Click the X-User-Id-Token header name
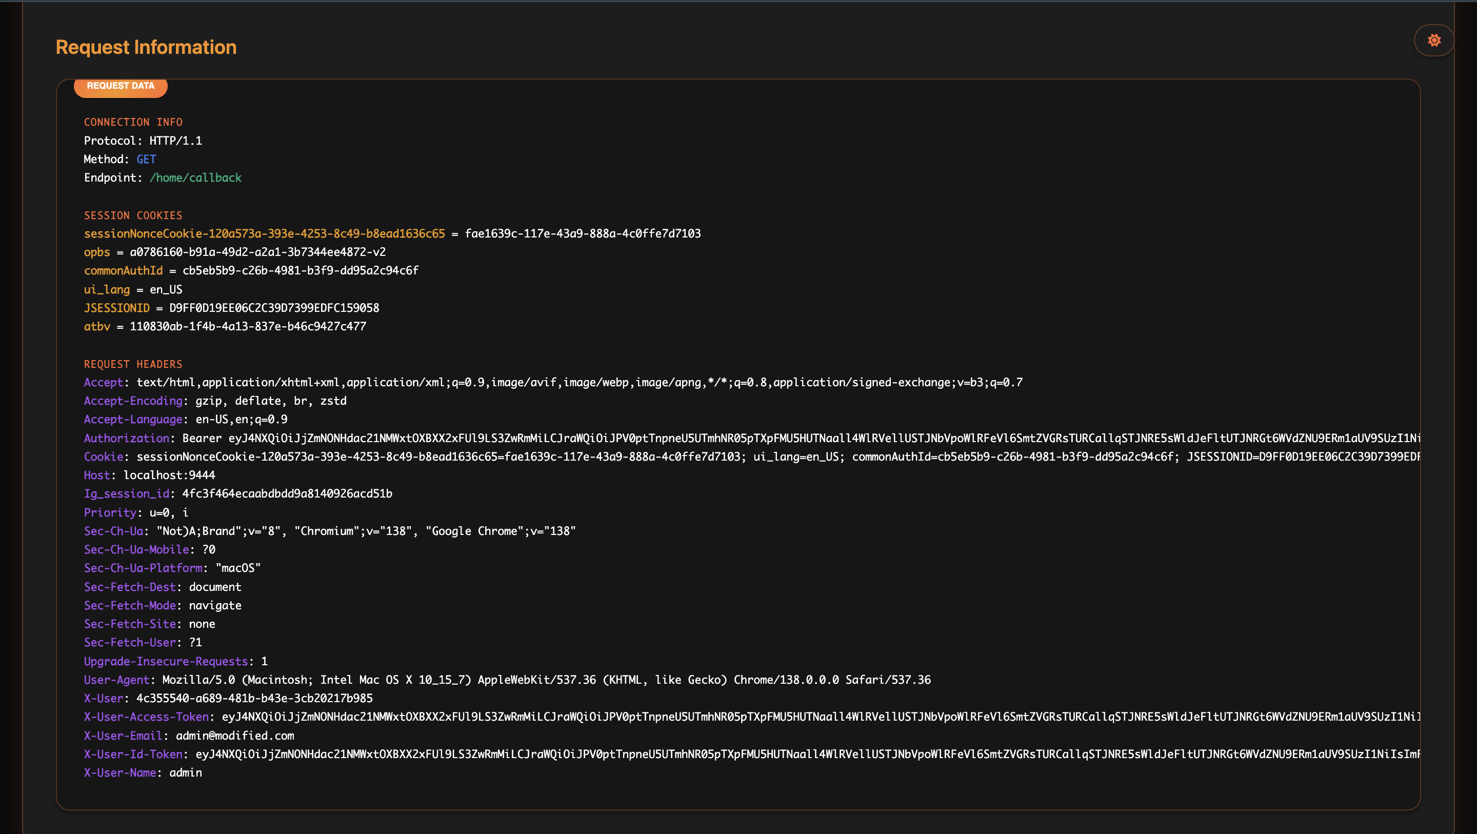This screenshot has height=834, width=1477. 133,753
